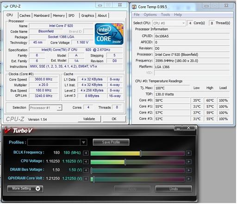Minimize the TurboV window

(x=178, y=128)
